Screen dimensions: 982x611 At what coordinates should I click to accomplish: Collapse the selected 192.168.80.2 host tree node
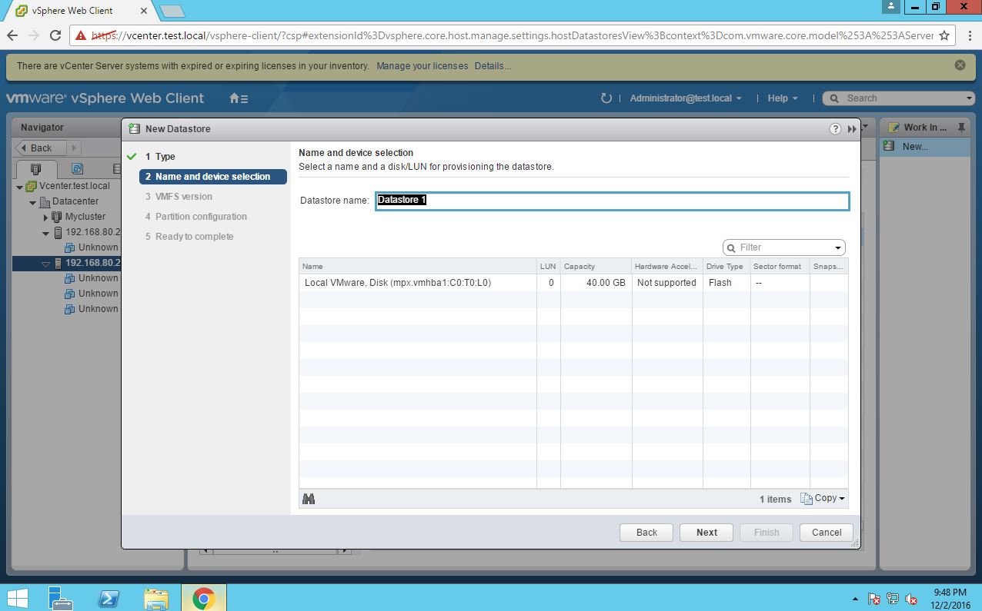[x=45, y=262]
